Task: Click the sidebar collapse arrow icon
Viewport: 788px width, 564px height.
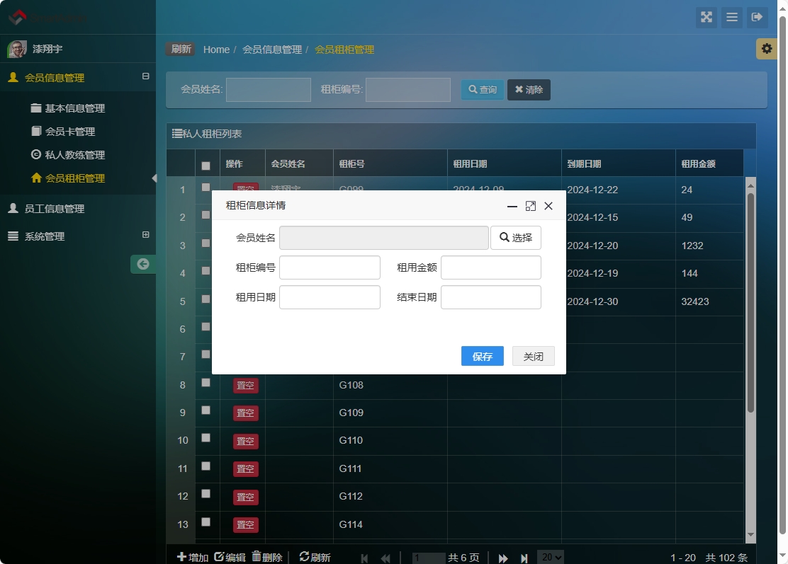Action: (x=143, y=263)
